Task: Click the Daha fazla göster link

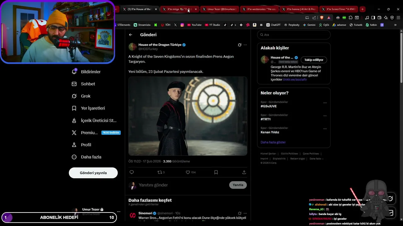Action: coord(273,142)
